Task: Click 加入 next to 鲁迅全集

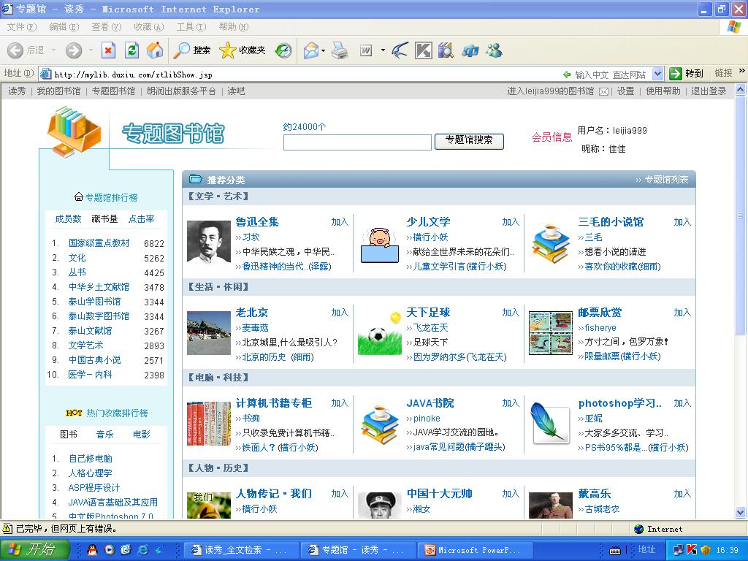Action: click(340, 222)
